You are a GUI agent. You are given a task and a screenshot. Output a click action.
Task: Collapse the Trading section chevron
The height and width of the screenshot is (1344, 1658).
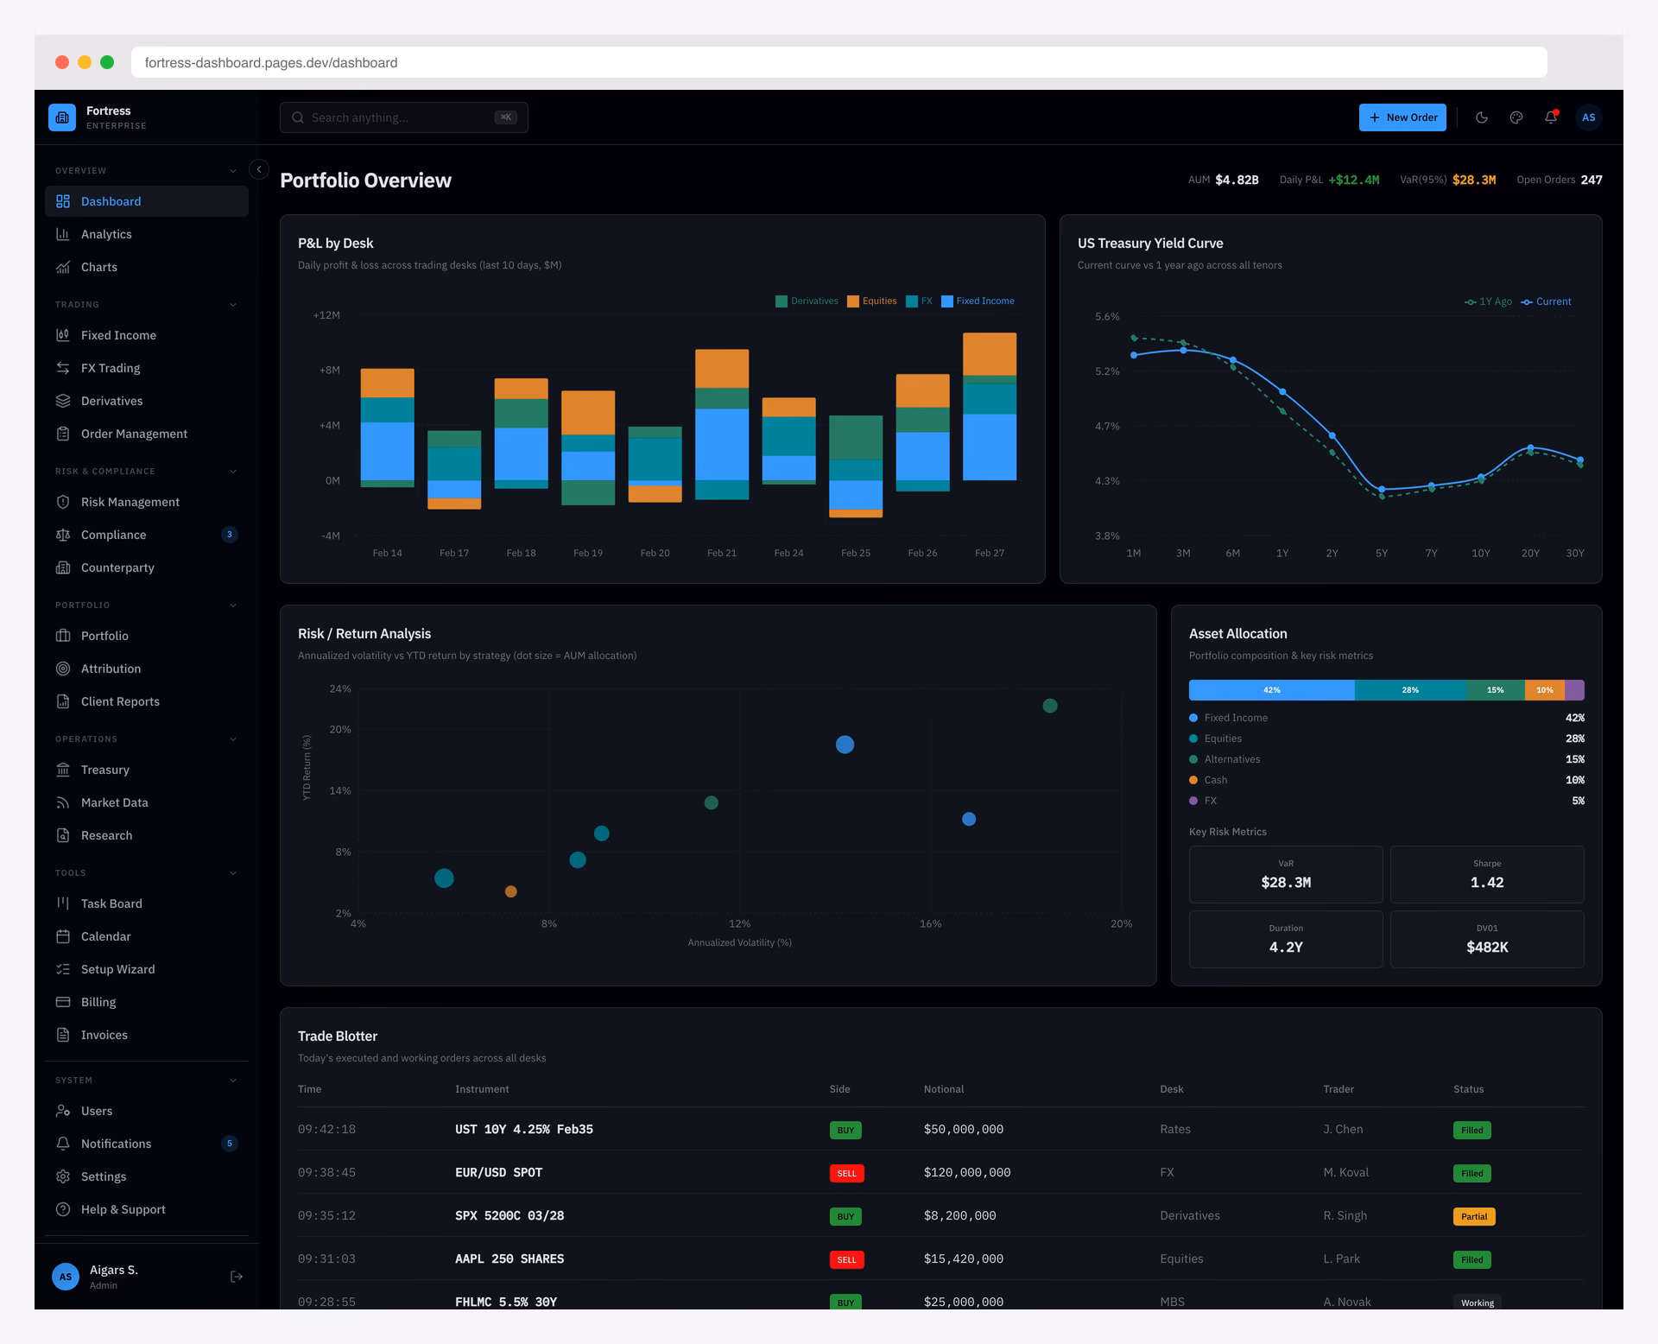tap(233, 305)
